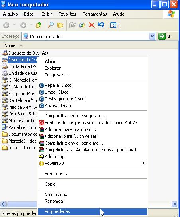The width and height of the screenshot is (180, 217).
Task: Scan selected files with AntiVir
Action: 92,123
